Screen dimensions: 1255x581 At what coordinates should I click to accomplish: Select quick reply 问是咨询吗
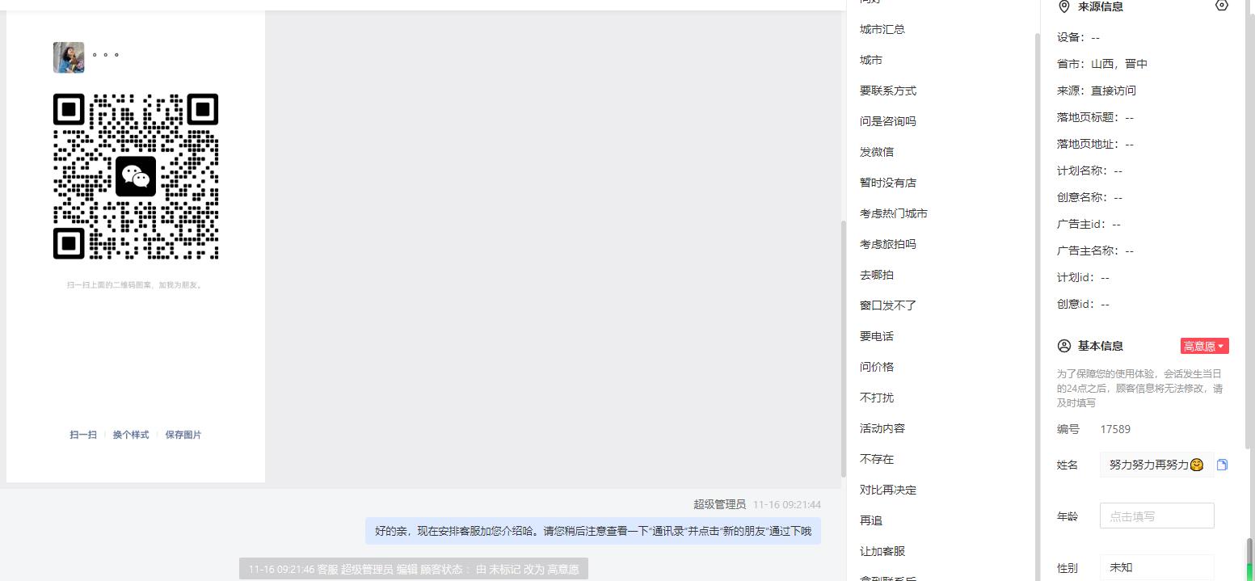(888, 121)
